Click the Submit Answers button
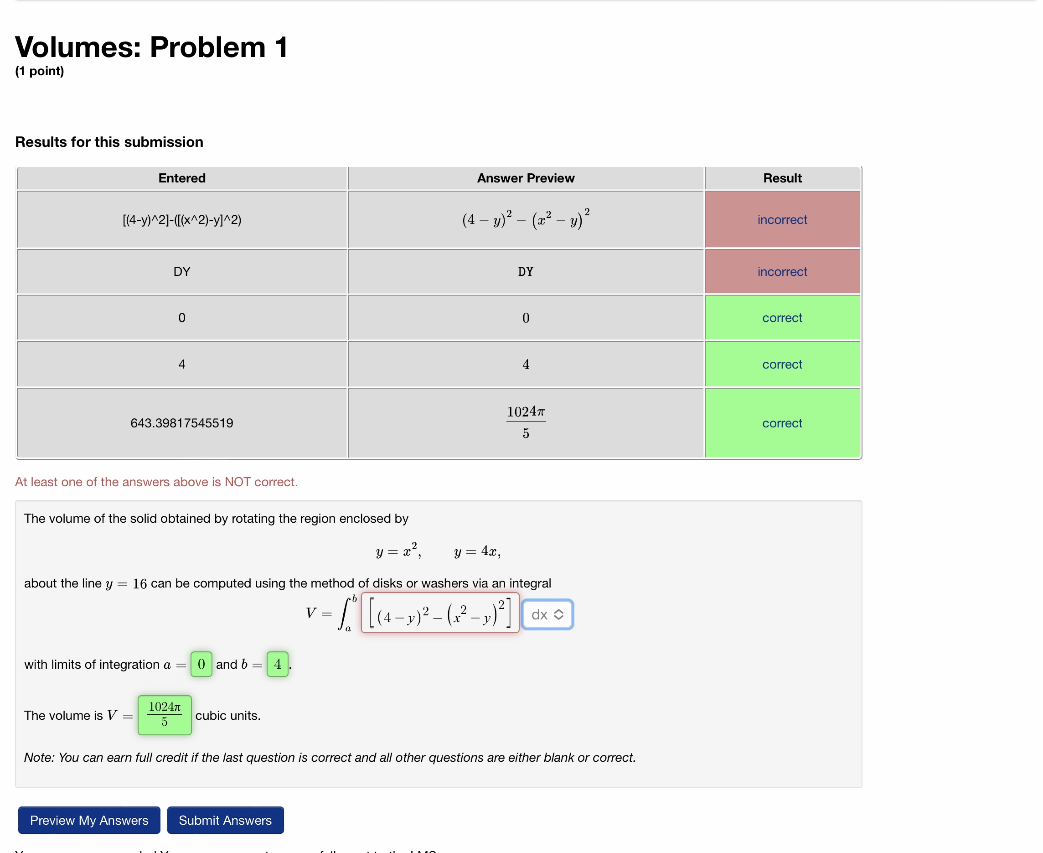 pyautogui.click(x=225, y=820)
